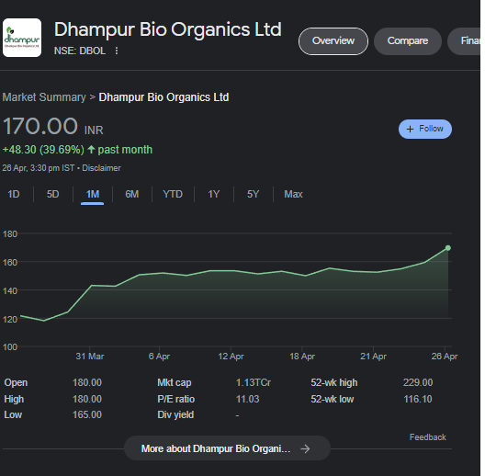Select the 5D chart range
Viewport: 485px width, 476px height.
(x=53, y=194)
